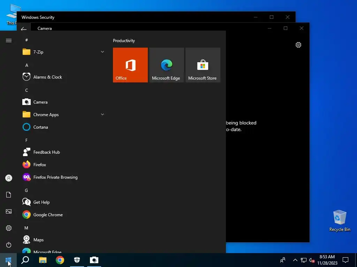Open Settings gear in Start sidebar
The width and height of the screenshot is (357, 267).
pyautogui.click(x=9, y=228)
